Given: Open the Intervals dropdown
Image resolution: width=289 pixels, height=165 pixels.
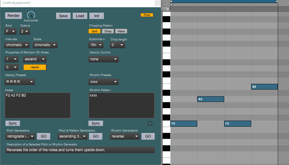Looking at the screenshot, I should coord(17,45).
